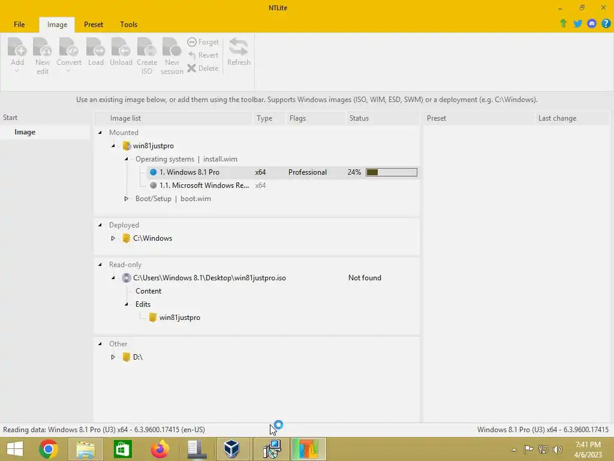The width and height of the screenshot is (614, 461).
Task: Open Chrome from the taskbar
Action: 49,449
